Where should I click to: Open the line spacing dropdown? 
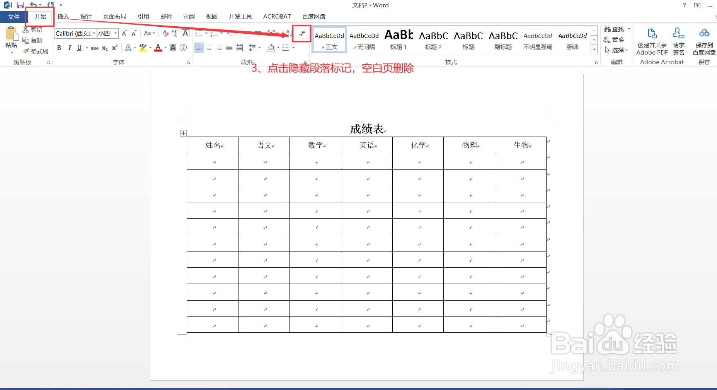pos(254,48)
